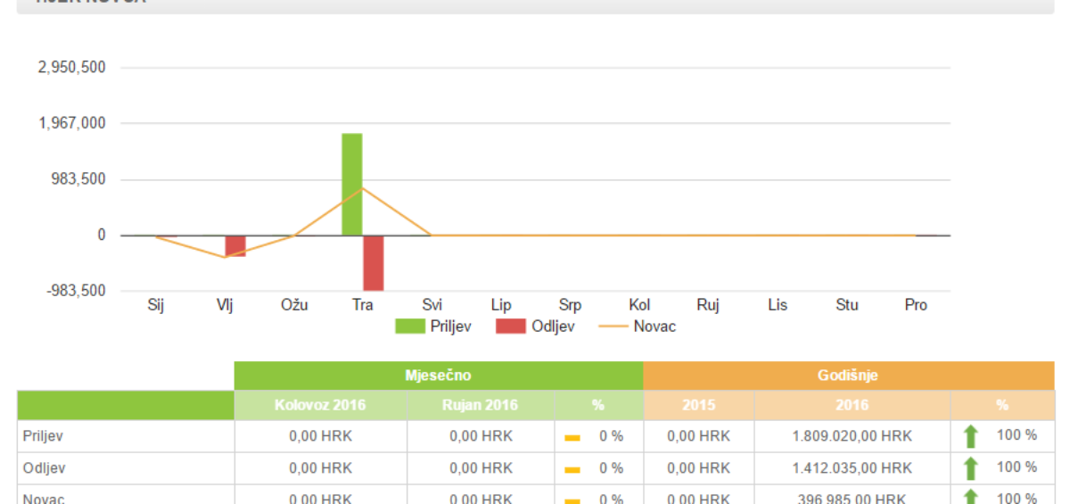
Task: Click the Novac line peak at Tra
Action: [362, 188]
